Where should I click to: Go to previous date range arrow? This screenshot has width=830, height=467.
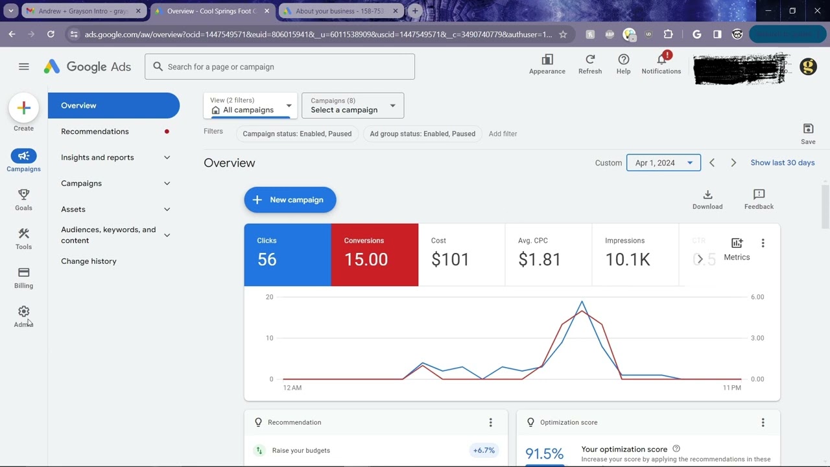click(712, 163)
